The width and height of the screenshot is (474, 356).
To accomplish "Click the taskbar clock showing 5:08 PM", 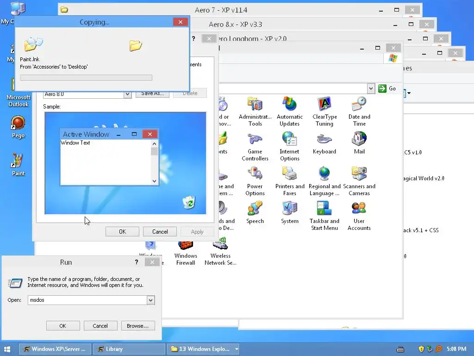I will click(x=456, y=349).
